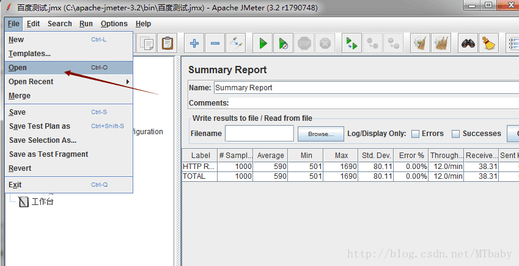519x266 pixels.
Task: Click the Copy toolbar icon
Action: 146,43
